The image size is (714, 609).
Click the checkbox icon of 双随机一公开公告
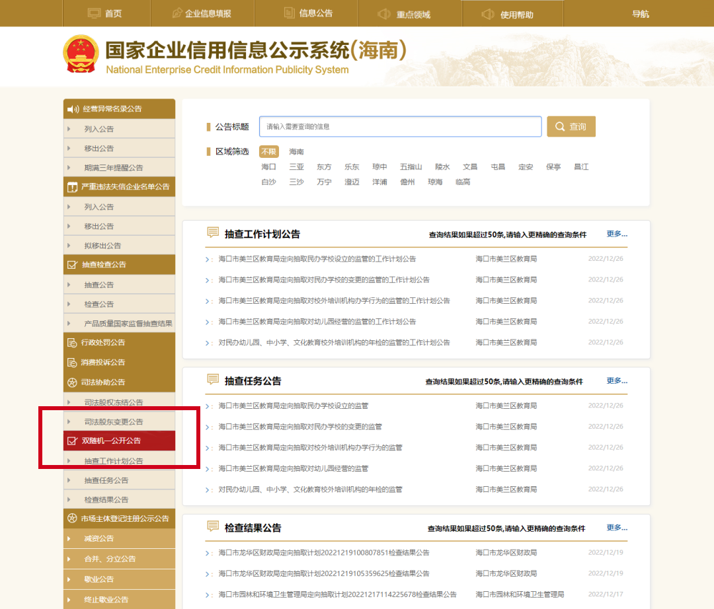point(73,441)
